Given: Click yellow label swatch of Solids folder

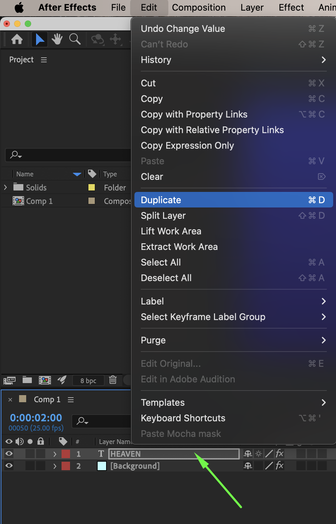Looking at the screenshot, I should click(92, 187).
